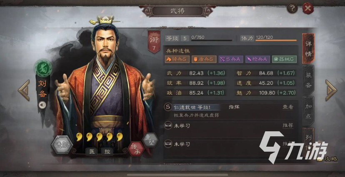Tap the 重塑 reshape hexagon icon

click(150, 140)
